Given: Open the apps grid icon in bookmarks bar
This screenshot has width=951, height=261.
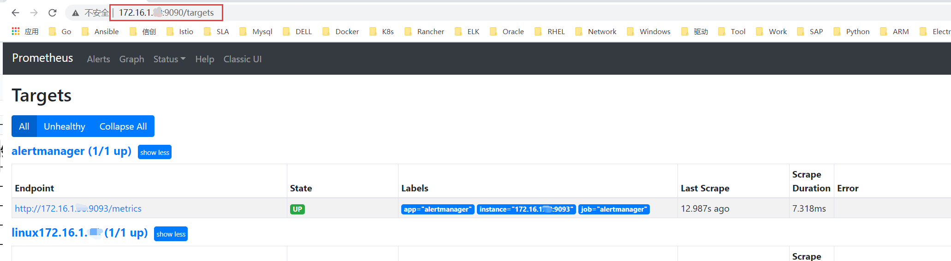Looking at the screenshot, I should coord(16,31).
